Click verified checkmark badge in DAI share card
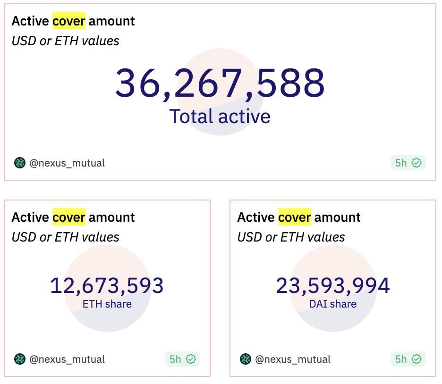 (x=416, y=359)
